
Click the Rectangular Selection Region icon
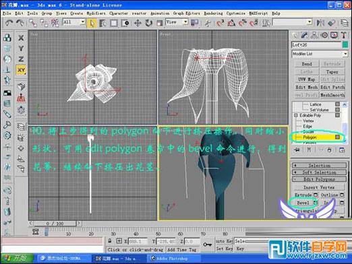coord(114,23)
